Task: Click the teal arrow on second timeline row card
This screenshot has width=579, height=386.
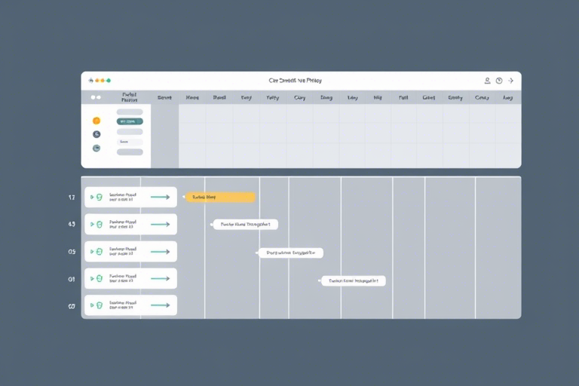Action: [161, 224]
